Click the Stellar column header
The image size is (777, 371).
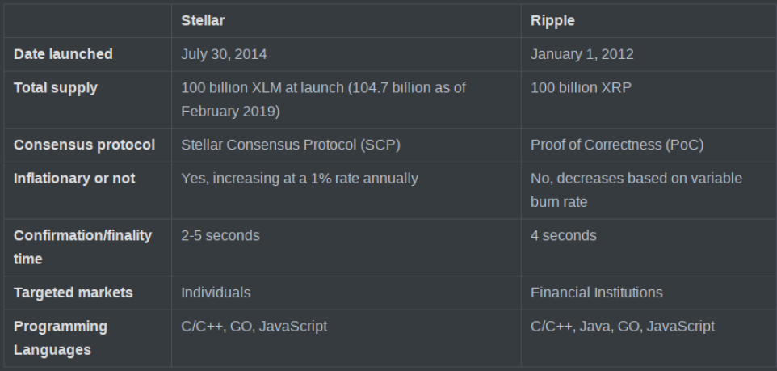[x=203, y=21]
